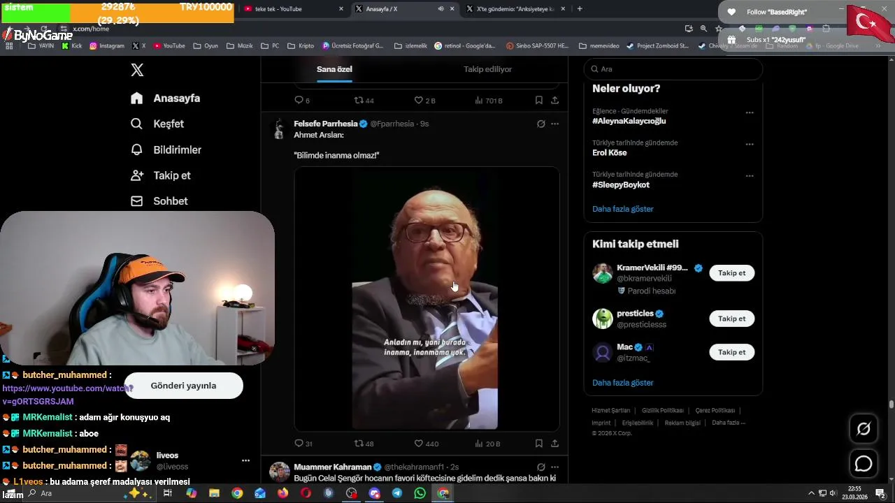Click the Takip et person icon
This screenshot has width=895, height=503.
point(137,175)
